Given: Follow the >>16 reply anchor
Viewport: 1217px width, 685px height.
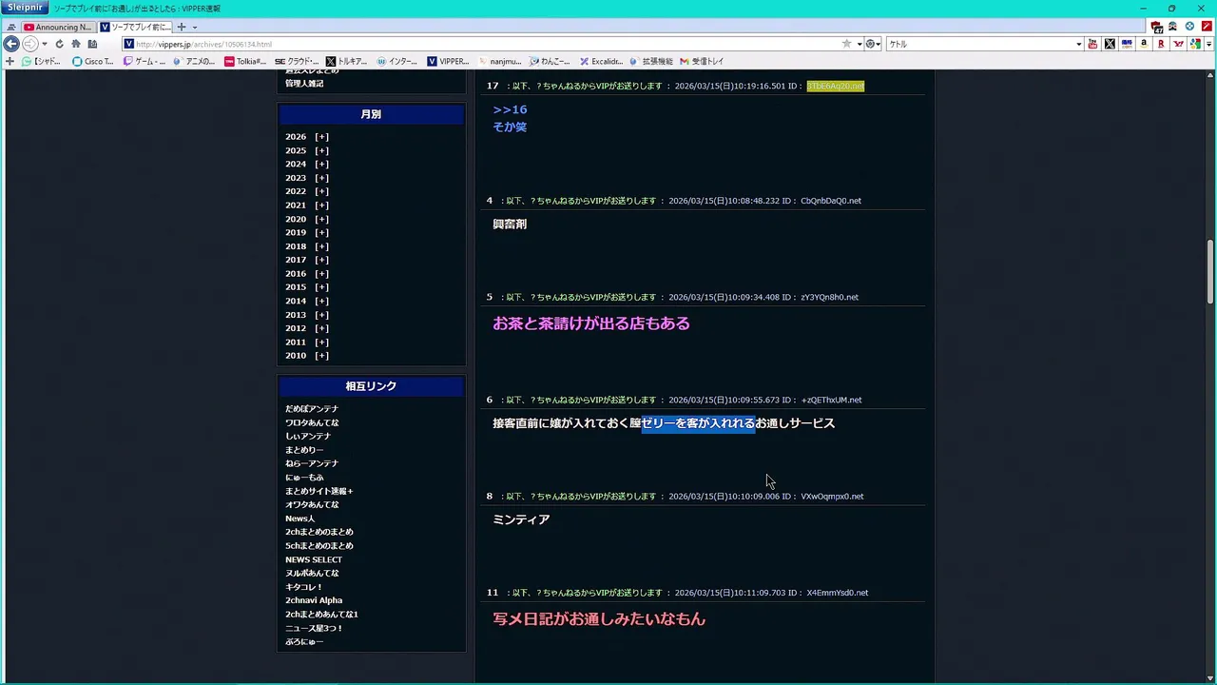Looking at the screenshot, I should (510, 109).
